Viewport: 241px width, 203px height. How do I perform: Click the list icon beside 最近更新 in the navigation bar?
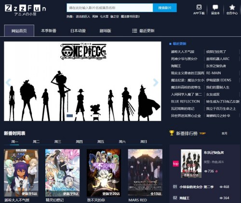[134, 30]
